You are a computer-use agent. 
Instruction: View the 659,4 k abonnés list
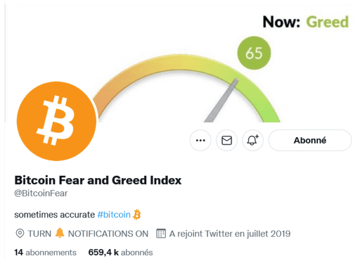pos(120,252)
